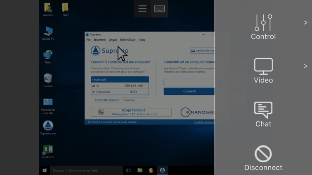Launch Excel 2016 shortcut

(x=48, y=151)
